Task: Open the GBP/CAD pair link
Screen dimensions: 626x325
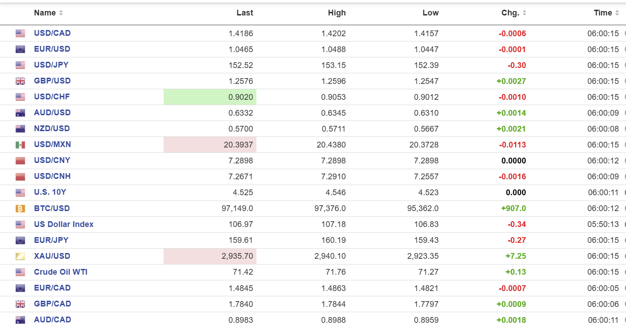Action: pyautogui.click(x=52, y=304)
